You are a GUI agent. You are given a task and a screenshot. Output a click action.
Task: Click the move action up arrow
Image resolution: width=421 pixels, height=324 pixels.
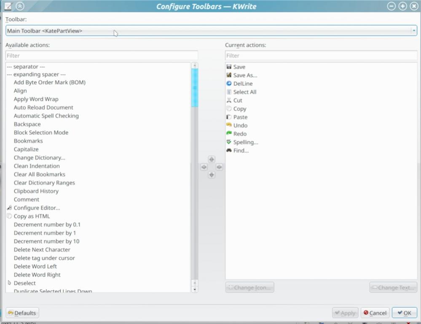point(212,159)
